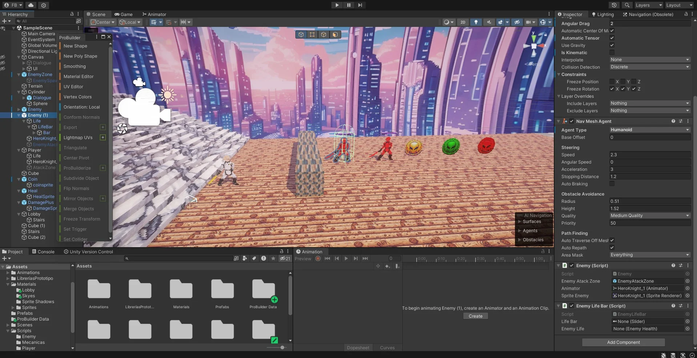The image size is (697, 358).
Task: Switch to the Game tab
Action: click(124, 14)
